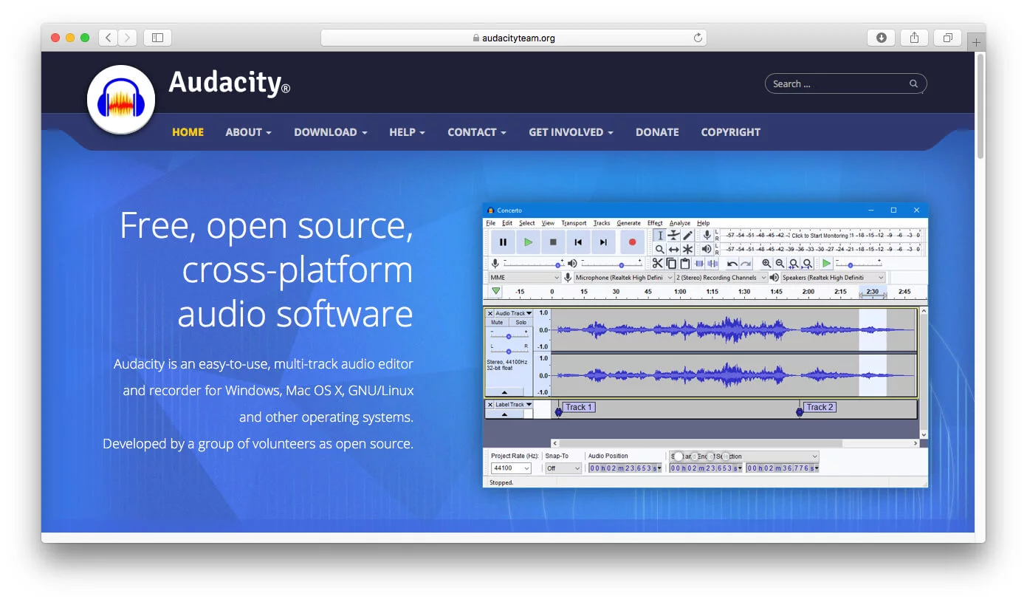Click the Safari share icon
The height and width of the screenshot is (602, 1027).
[x=914, y=38]
